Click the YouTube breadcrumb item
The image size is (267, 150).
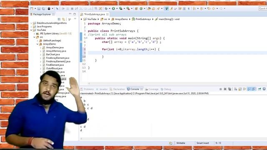pyautogui.click(x=90, y=19)
